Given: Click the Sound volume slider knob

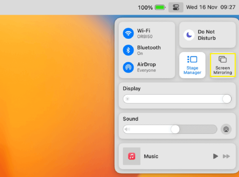Looking at the screenshot, I should pyautogui.click(x=175, y=129).
